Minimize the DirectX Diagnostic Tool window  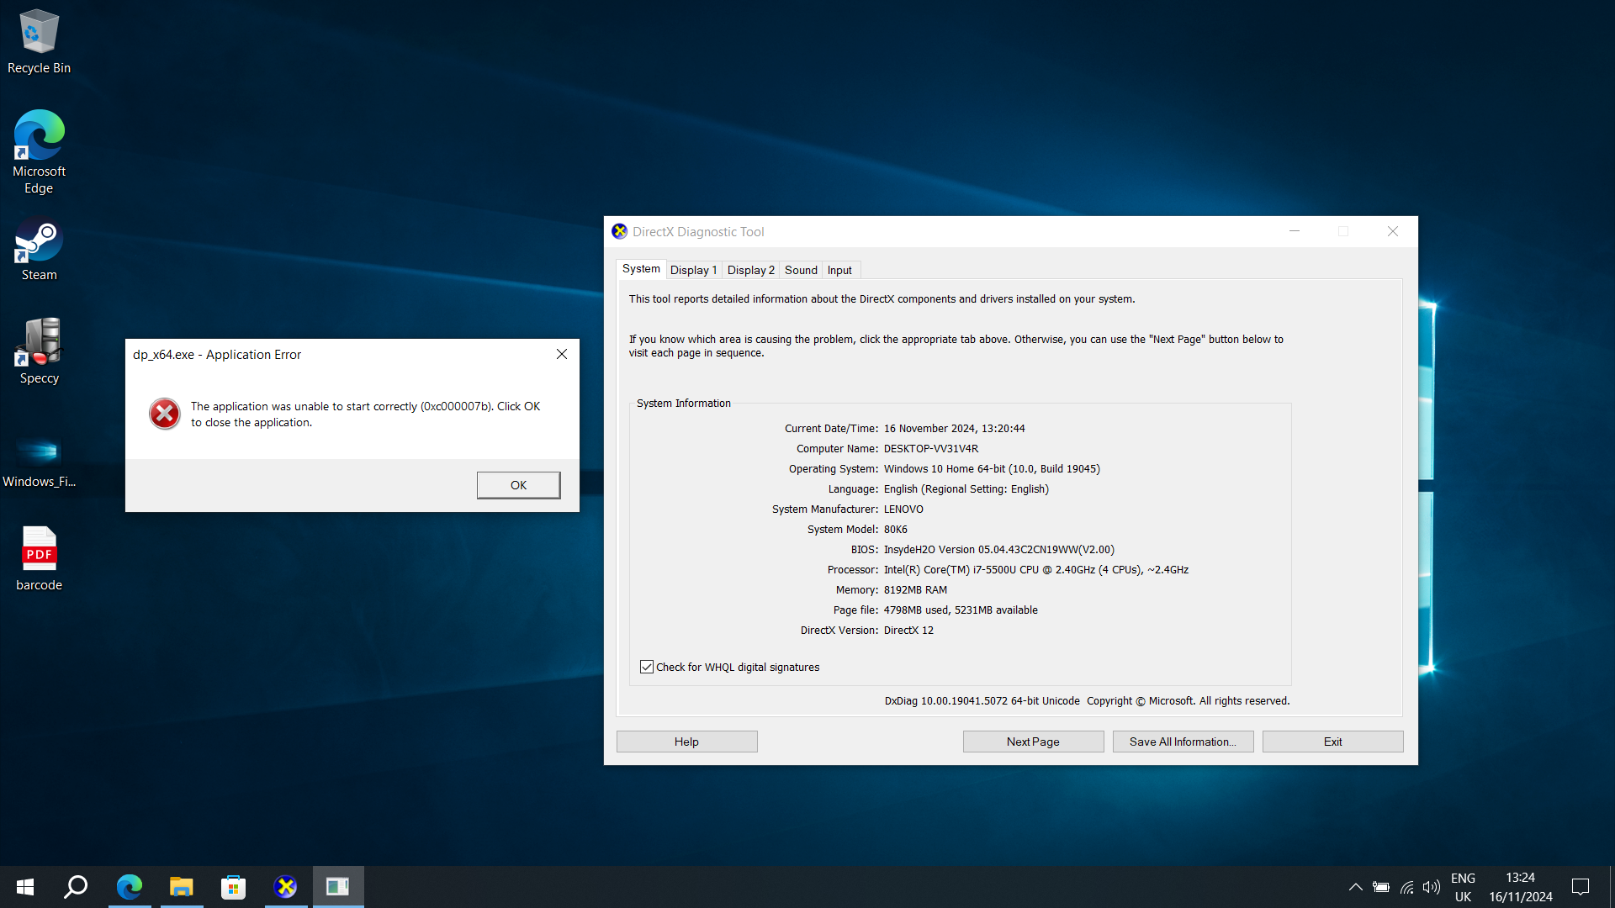1295,231
